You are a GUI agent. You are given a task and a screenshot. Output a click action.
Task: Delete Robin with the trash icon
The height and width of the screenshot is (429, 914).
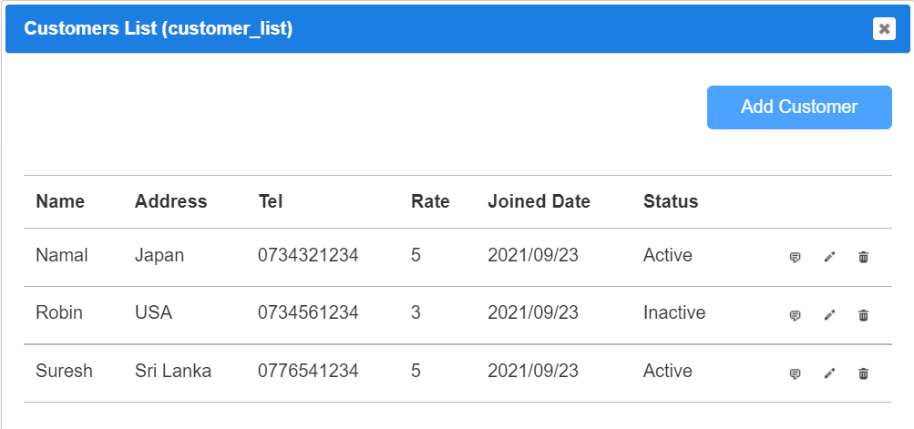[x=863, y=315]
